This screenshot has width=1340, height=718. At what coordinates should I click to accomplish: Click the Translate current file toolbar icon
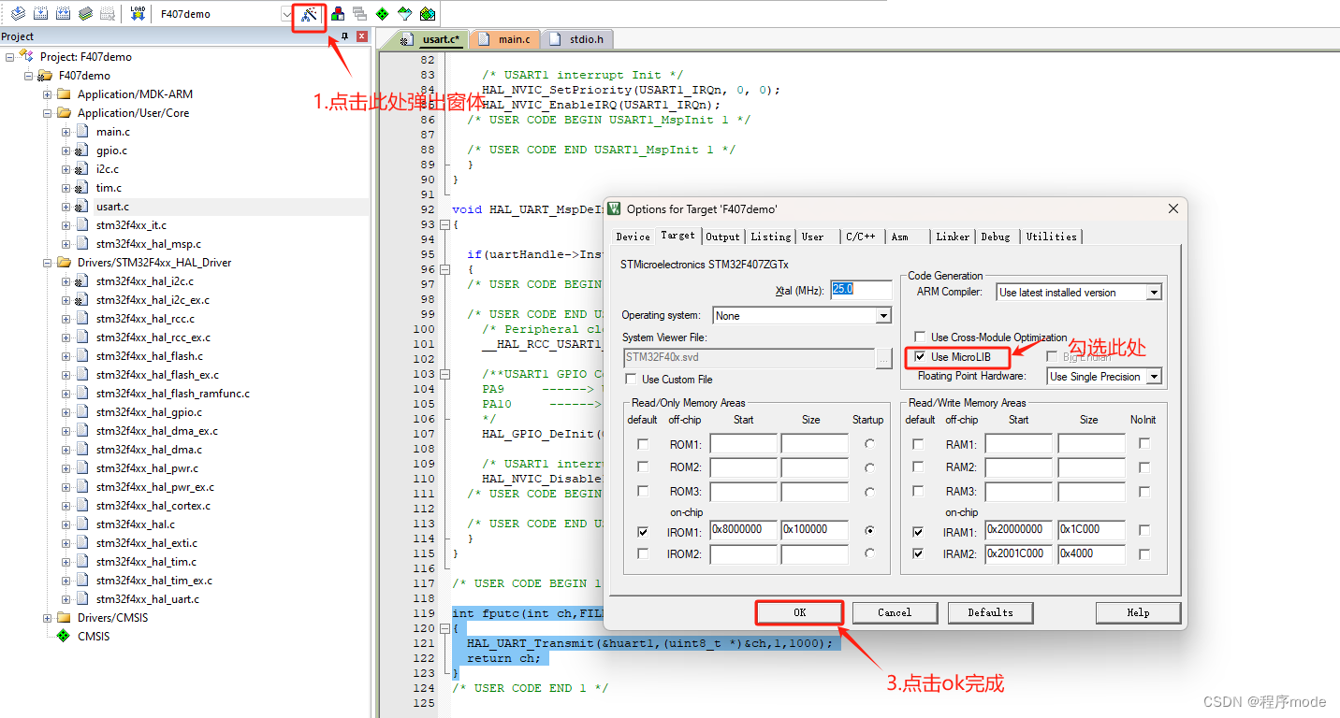point(18,14)
